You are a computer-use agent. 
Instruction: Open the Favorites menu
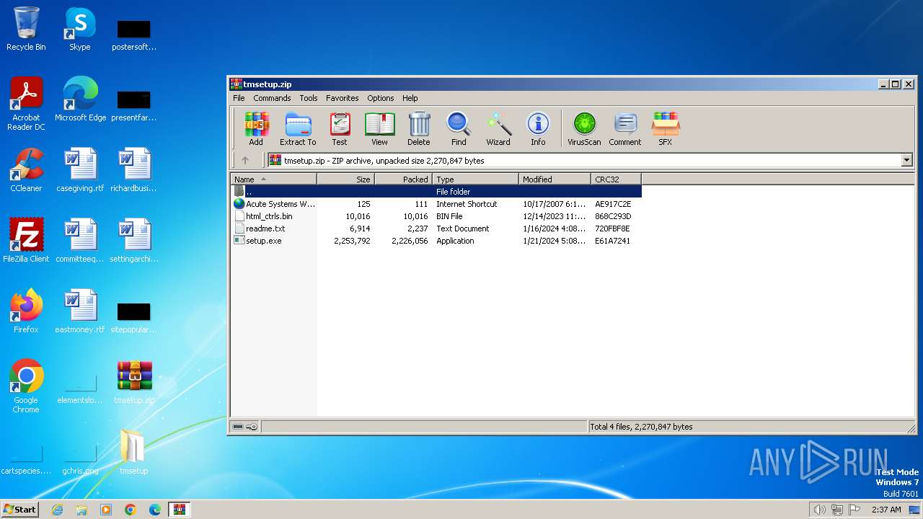click(342, 98)
